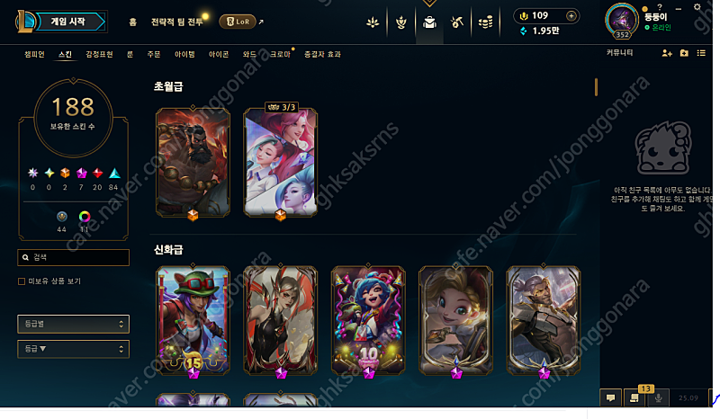Open the chat bubble icon at the bottom

pos(611,397)
